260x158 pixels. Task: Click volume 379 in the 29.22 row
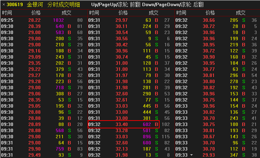(60, 69)
